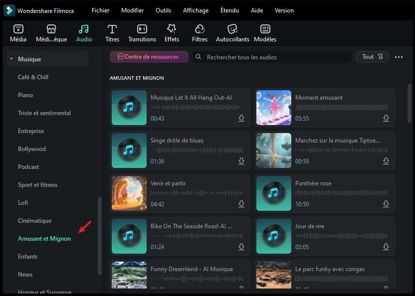Screen dimensions: 415x296
Task: Open the Transitions panel icon
Action: pyautogui.click(x=142, y=29)
